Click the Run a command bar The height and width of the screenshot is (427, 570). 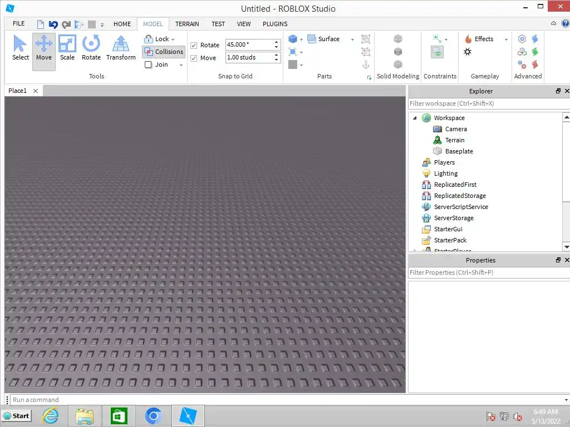coord(287,400)
